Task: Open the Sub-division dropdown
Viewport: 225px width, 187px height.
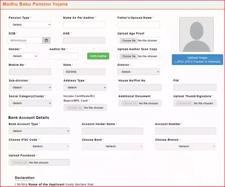Action: [x=30, y=87]
